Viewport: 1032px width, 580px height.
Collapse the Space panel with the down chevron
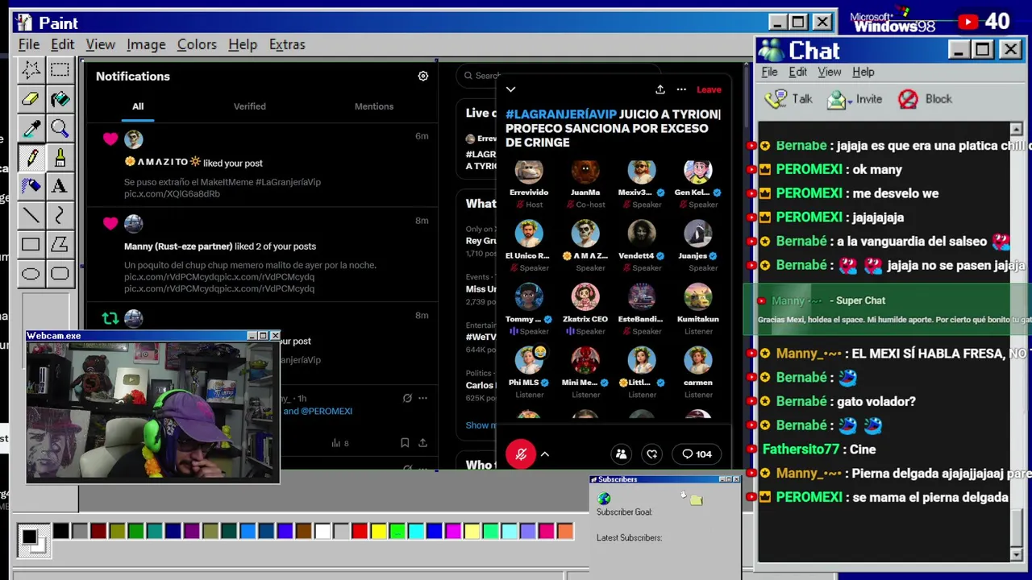click(510, 89)
